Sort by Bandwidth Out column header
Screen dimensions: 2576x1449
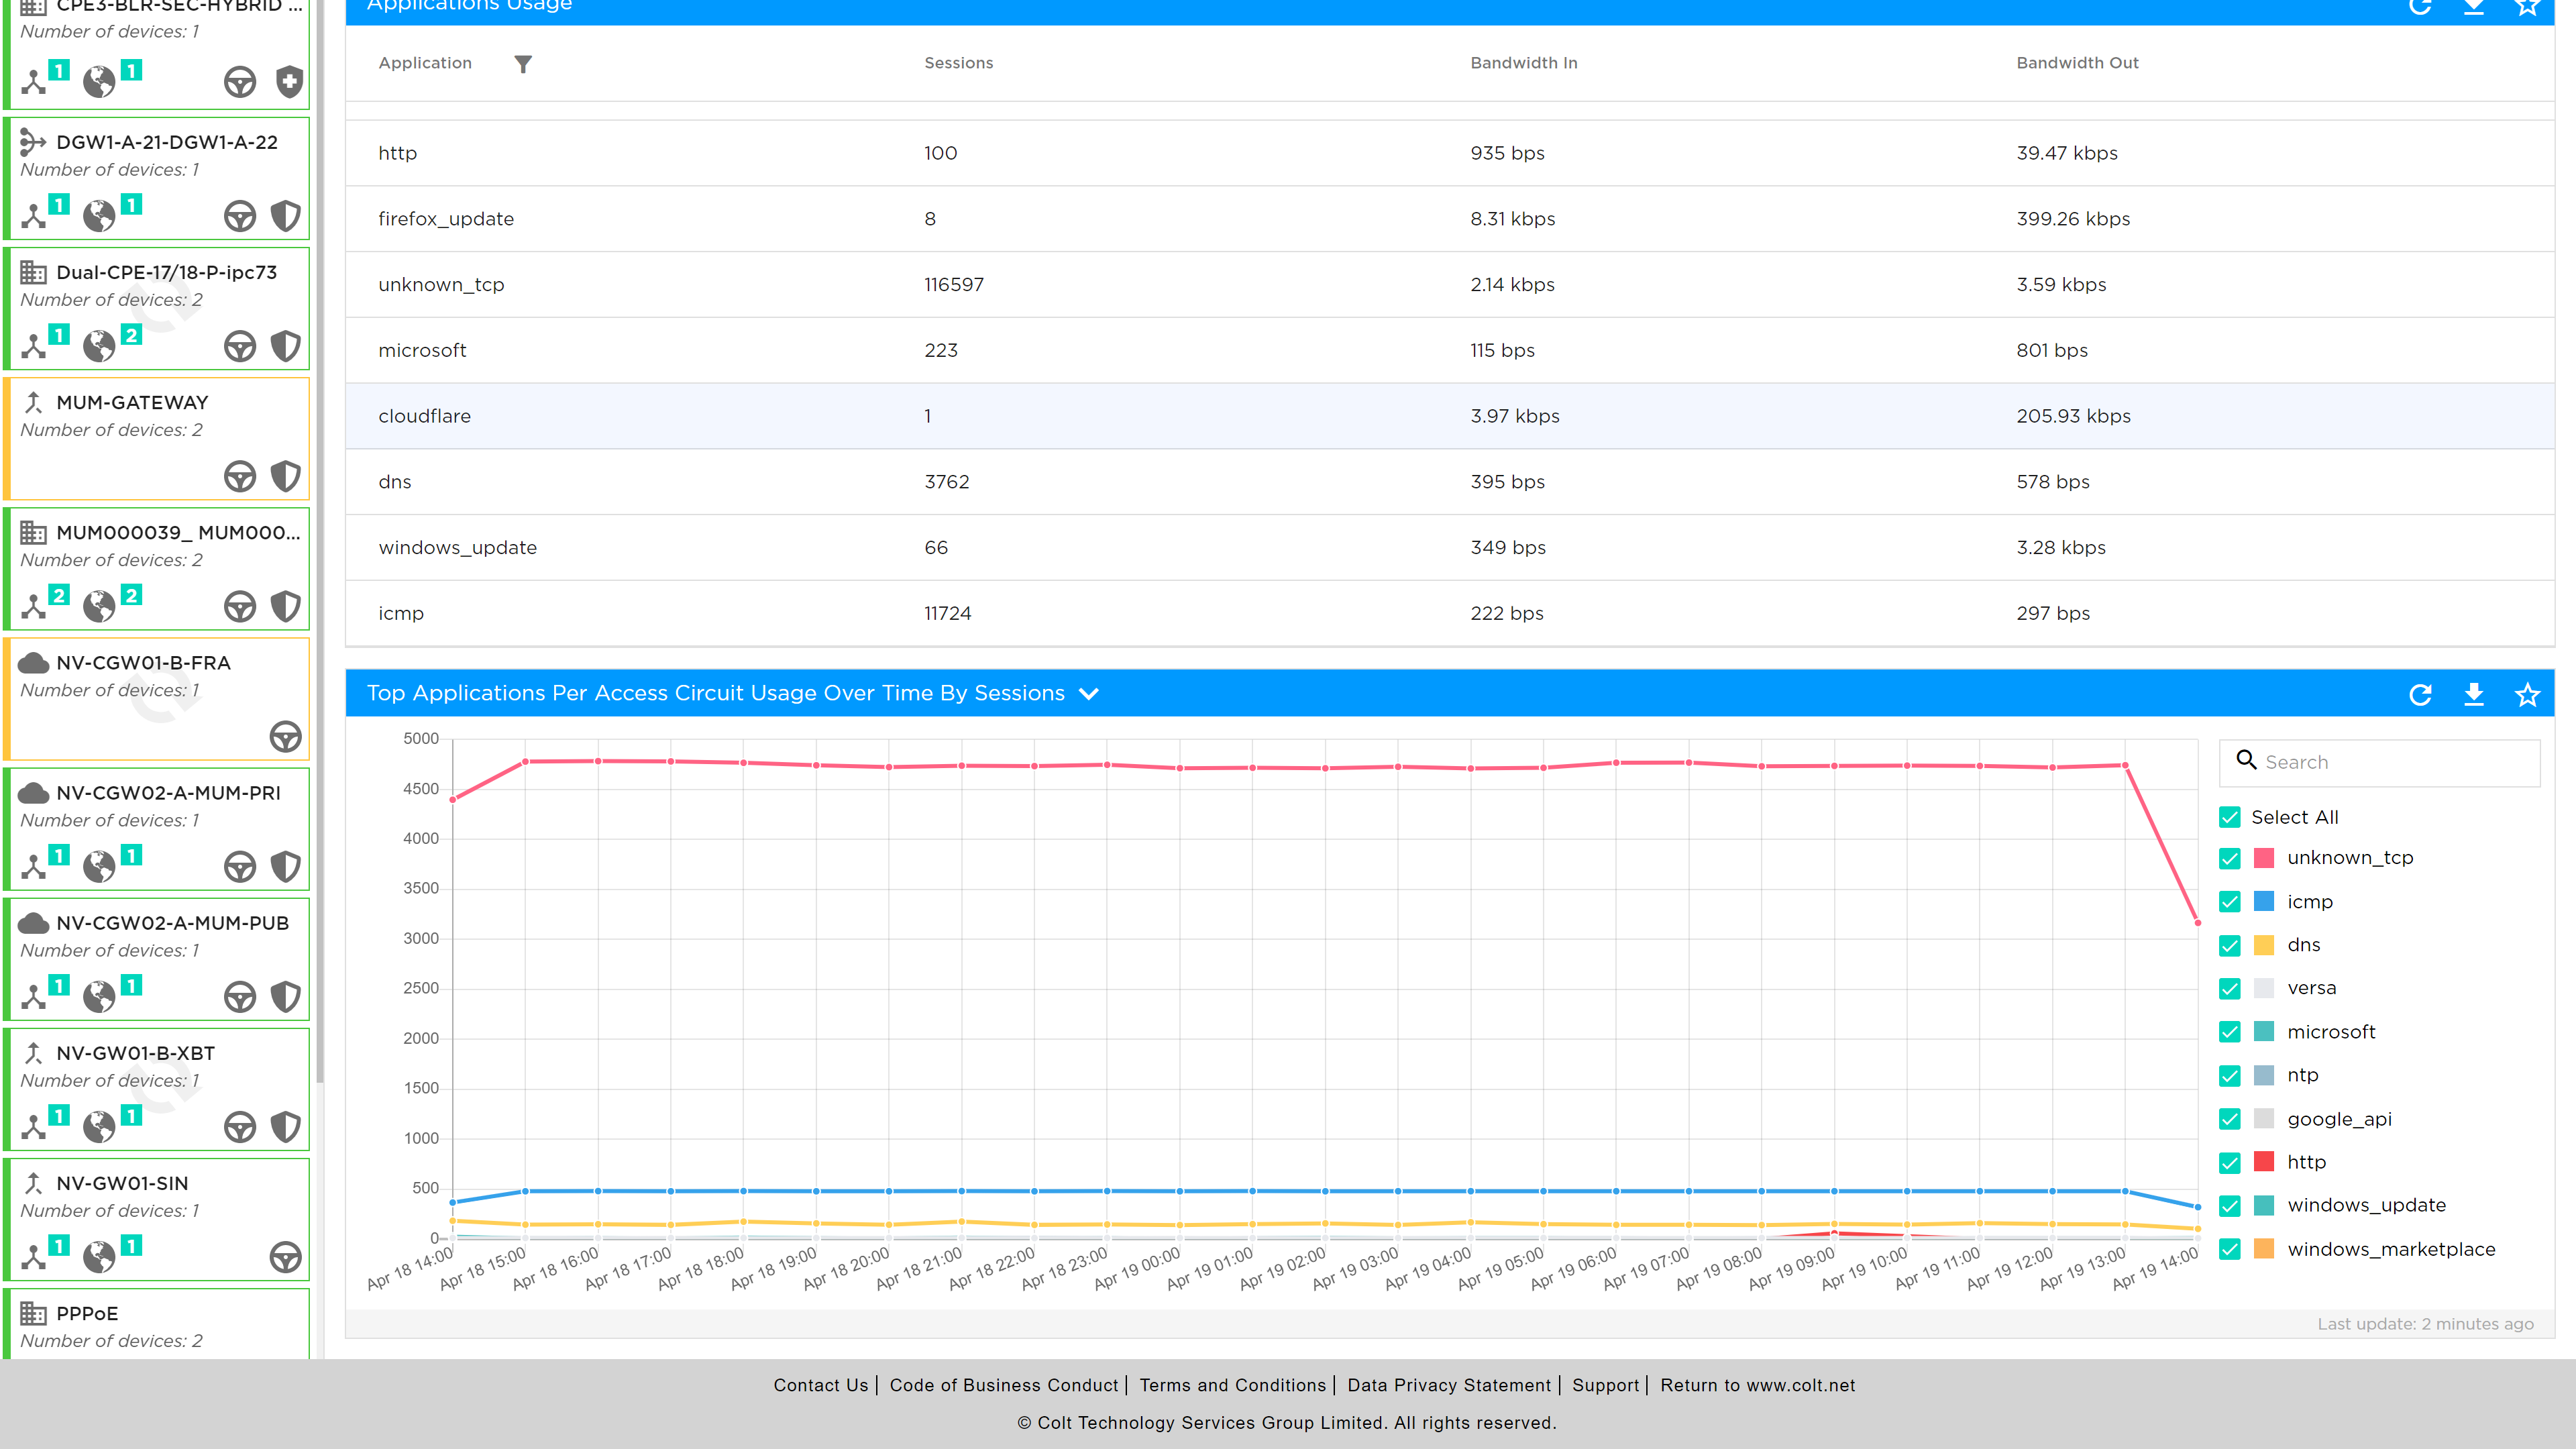(x=2077, y=63)
